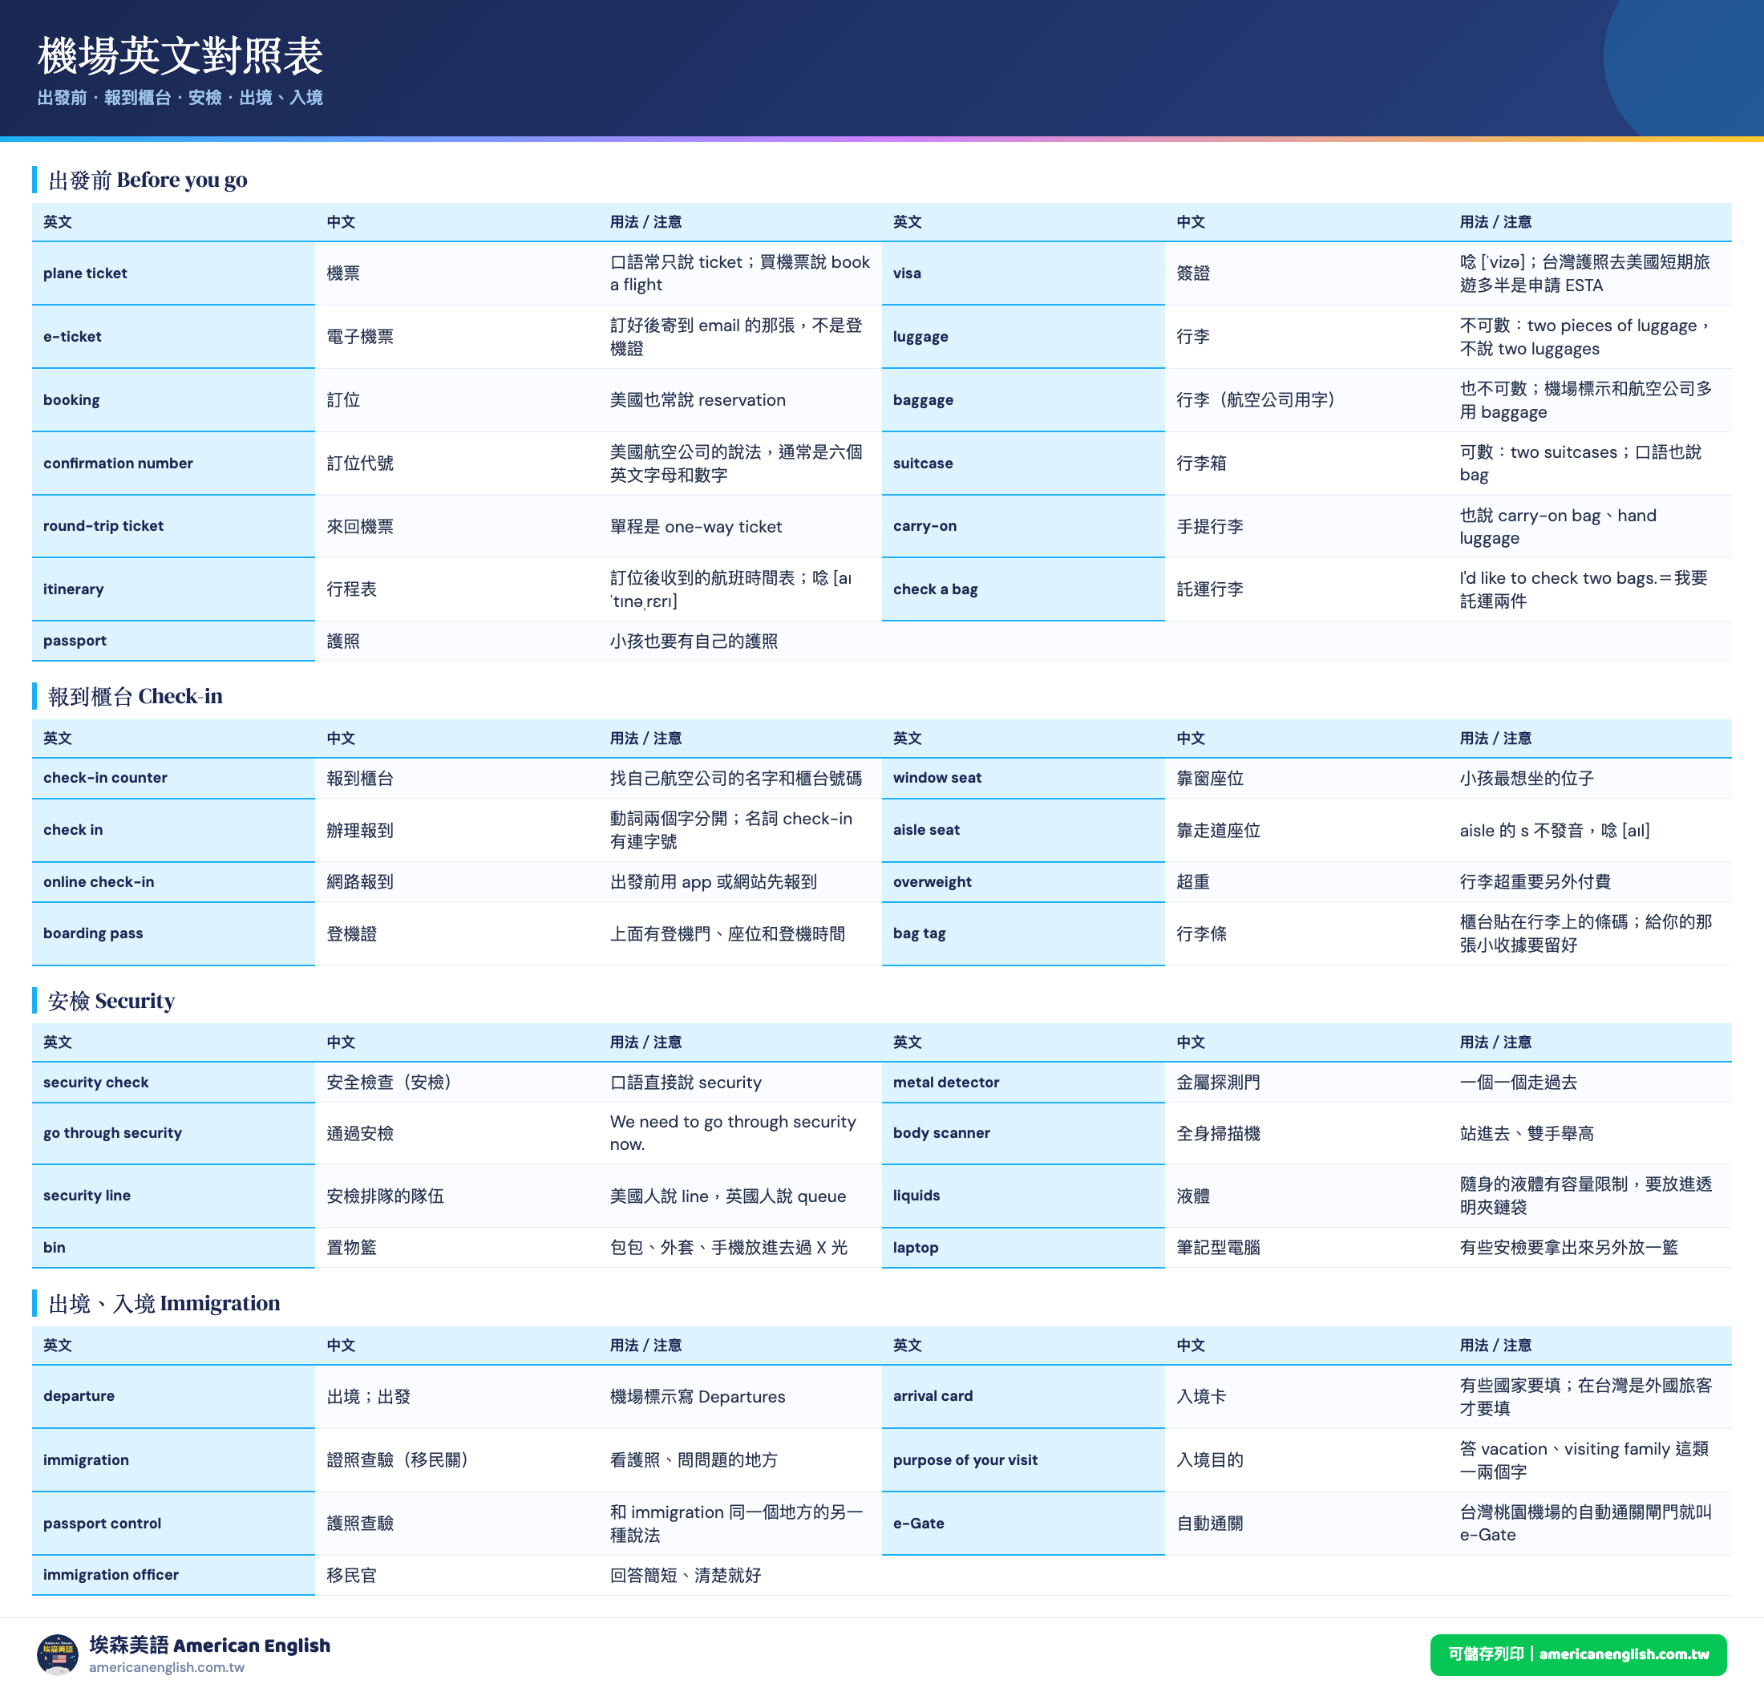The width and height of the screenshot is (1764, 1696).
Task: Click the 登機證 translation cell
Action: (456, 933)
